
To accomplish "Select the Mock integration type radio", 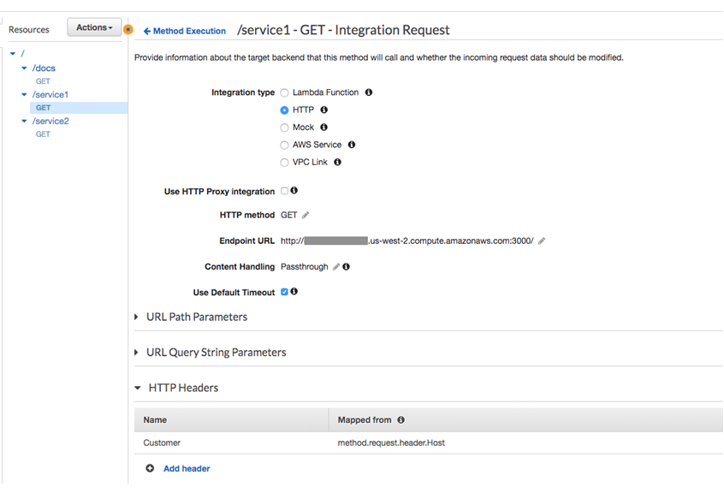I will [x=285, y=128].
